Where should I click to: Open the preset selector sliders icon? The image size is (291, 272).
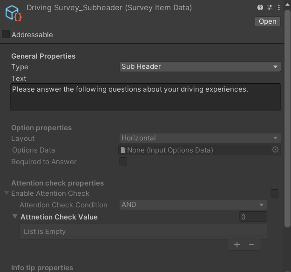270,7
